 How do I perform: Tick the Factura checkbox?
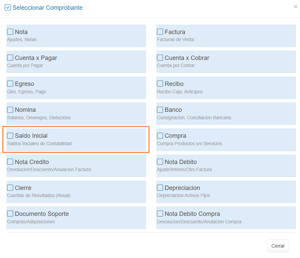(160, 32)
